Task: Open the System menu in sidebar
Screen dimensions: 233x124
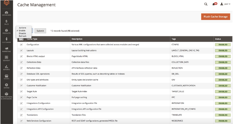Action: tap(6, 86)
